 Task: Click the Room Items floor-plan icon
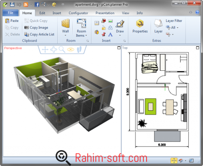tap(81, 23)
